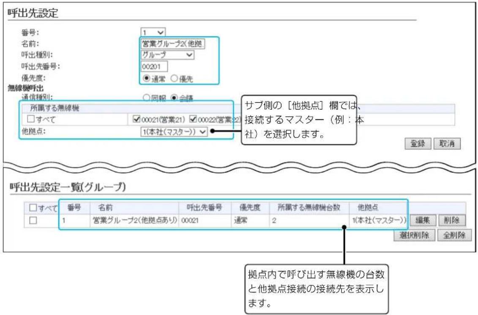Click the 所属する無線機台数 column header
Viewport: 478px width, 315px height.
309,208
